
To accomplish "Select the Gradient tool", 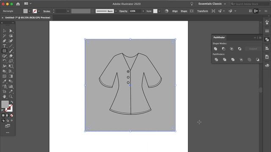I will (x=11, y=76).
